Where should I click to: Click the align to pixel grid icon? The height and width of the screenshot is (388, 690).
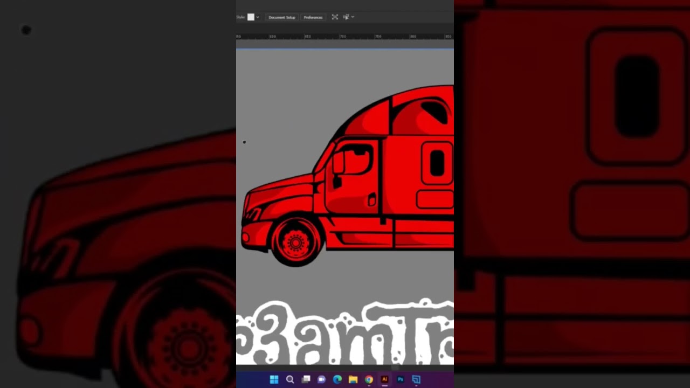pos(335,17)
